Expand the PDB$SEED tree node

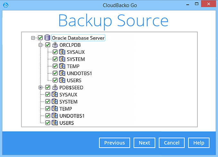[41, 88]
